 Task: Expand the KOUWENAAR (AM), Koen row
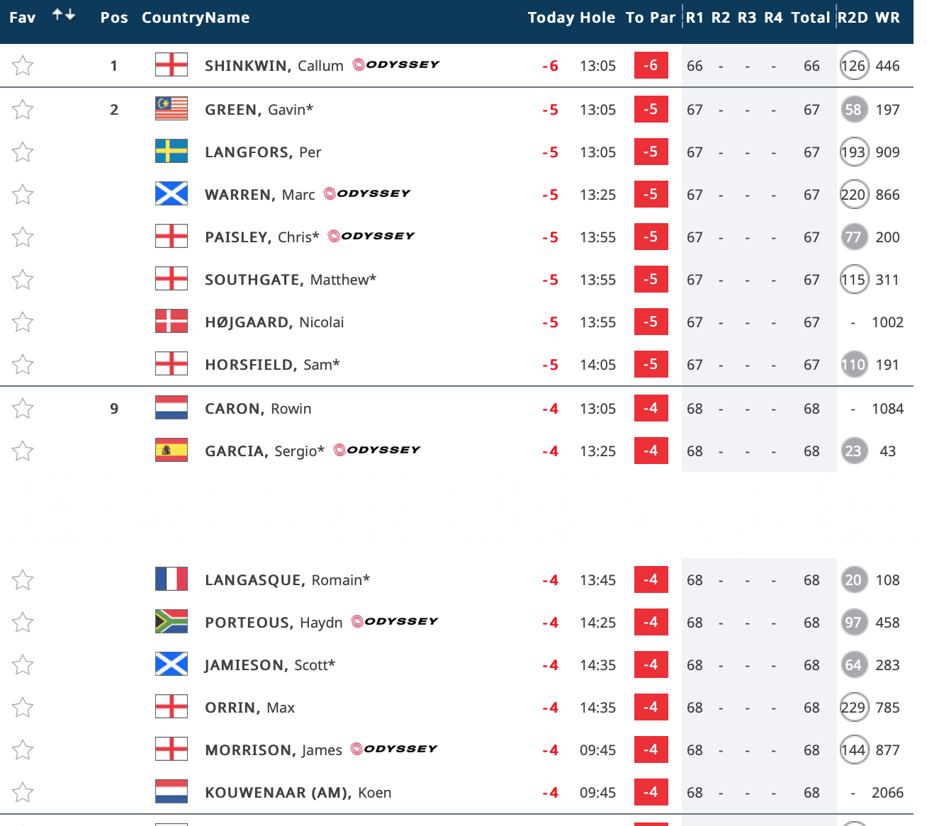298,793
